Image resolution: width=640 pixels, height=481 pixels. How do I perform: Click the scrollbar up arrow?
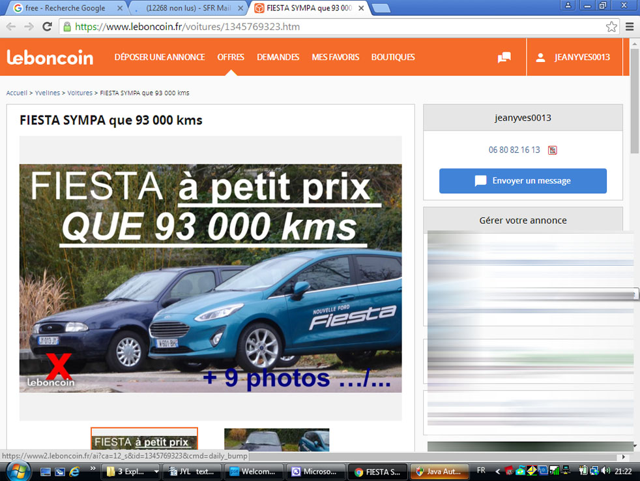point(635,43)
